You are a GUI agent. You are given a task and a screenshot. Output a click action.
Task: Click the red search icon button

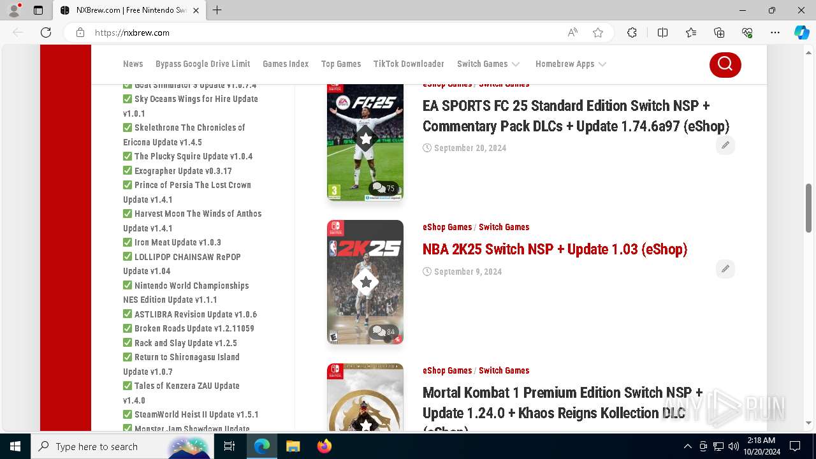pyautogui.click(x=725, y=64)
